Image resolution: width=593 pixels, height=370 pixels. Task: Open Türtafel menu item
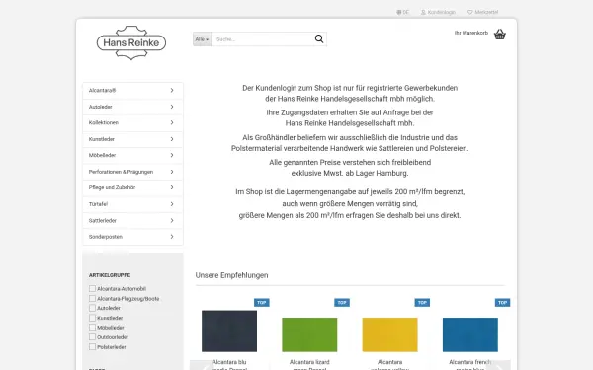[x=132, y=204]
